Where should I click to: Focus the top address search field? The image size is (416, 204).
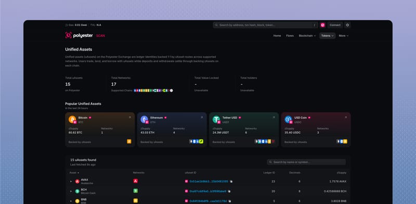pos(265,25)
